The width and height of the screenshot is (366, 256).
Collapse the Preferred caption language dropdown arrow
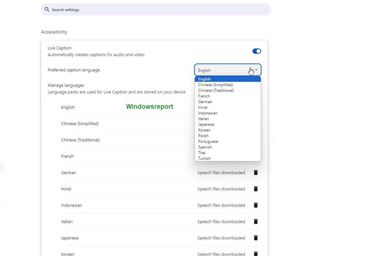pos(256,70)
